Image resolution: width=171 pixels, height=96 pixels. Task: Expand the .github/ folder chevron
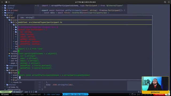coord(3,6)
